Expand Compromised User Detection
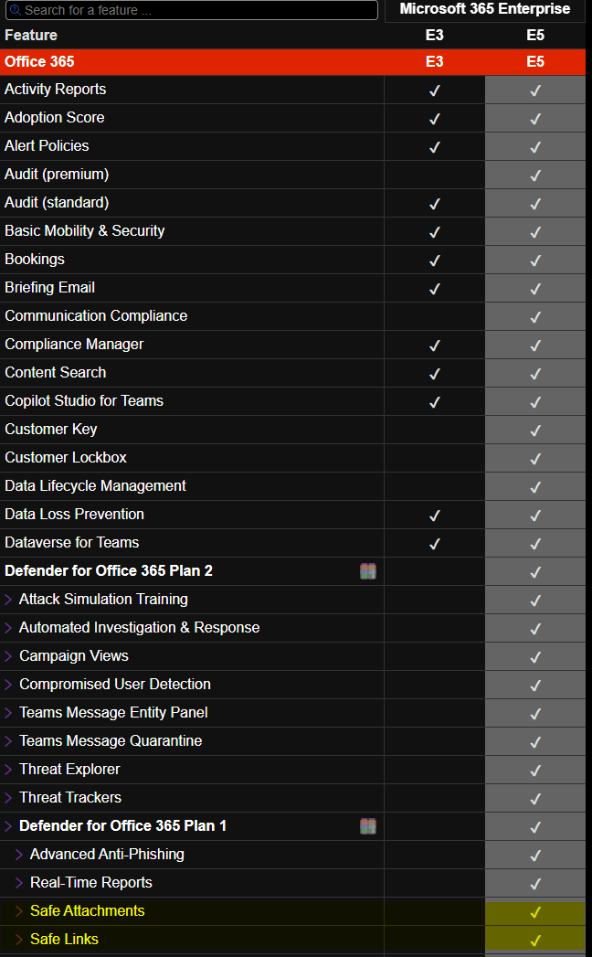 tap(8, 685)
